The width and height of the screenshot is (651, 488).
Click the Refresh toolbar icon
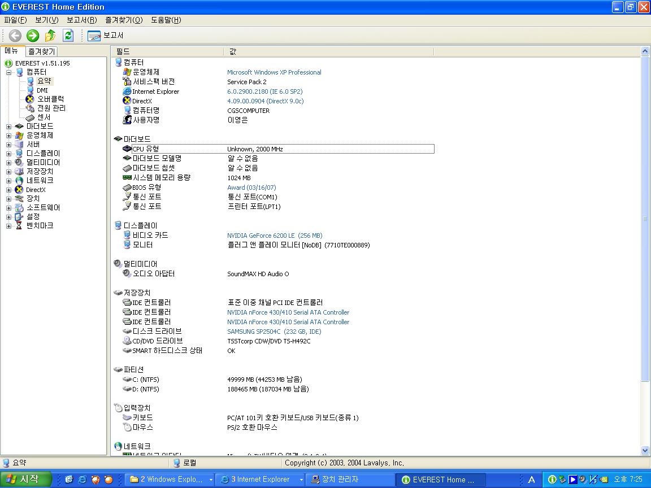[68, 36]
